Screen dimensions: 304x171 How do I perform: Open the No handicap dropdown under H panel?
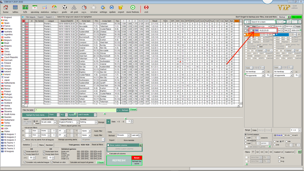point(255,72)
